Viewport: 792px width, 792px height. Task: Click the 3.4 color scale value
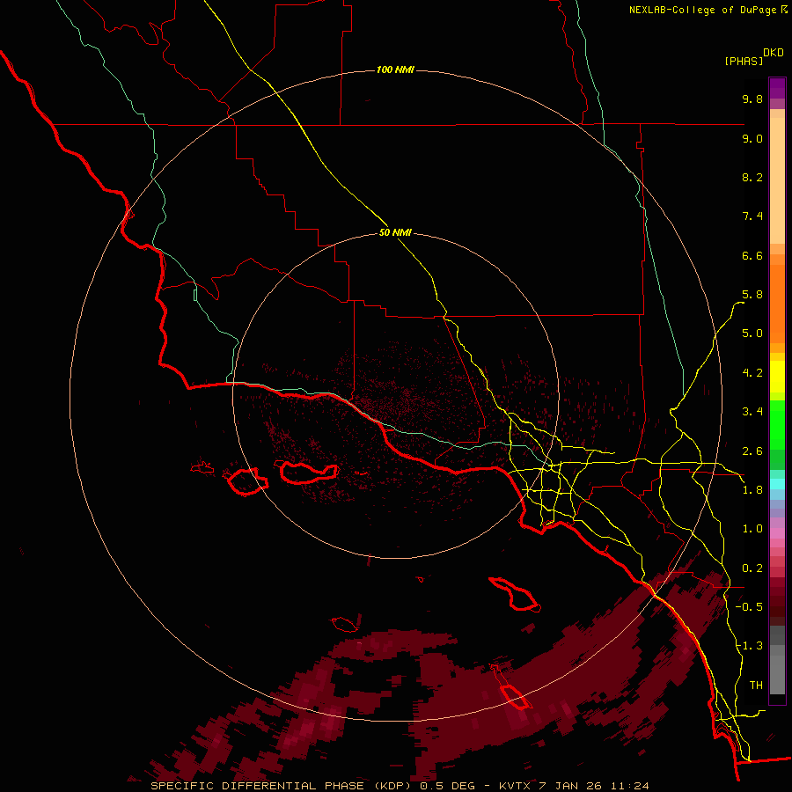[x=752, y=412]
